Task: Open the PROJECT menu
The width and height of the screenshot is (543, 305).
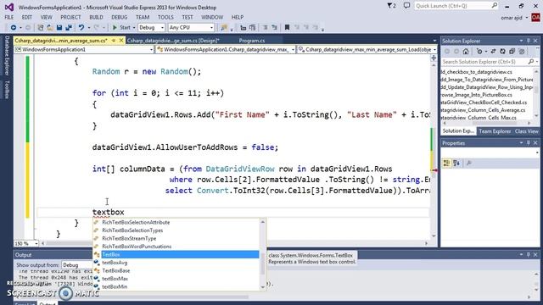Action: (70, 17)
